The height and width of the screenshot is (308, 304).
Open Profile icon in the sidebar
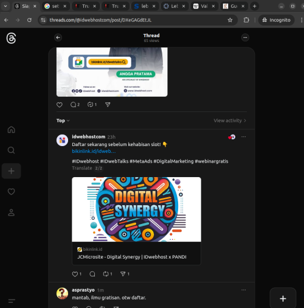[x=11, y=212]
